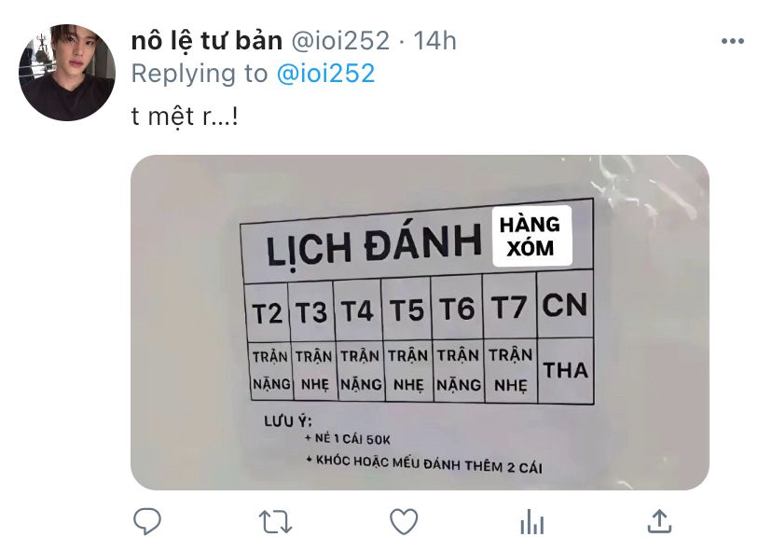Screen dimensions: 772x551
Task: Click the @ioi252 handle beside name
Action: pyautogui.click(x=340, y=41)
